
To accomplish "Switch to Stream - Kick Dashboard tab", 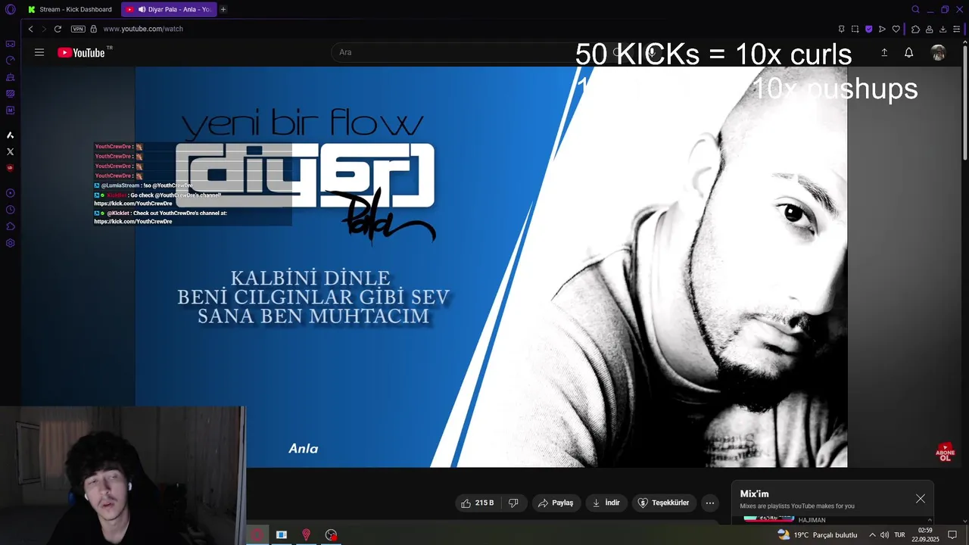I will pyautogui.click(x=70, y=9).
